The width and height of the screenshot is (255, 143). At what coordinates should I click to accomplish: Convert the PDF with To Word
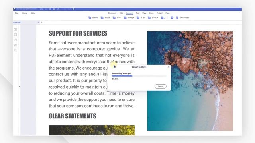[93, 18]
